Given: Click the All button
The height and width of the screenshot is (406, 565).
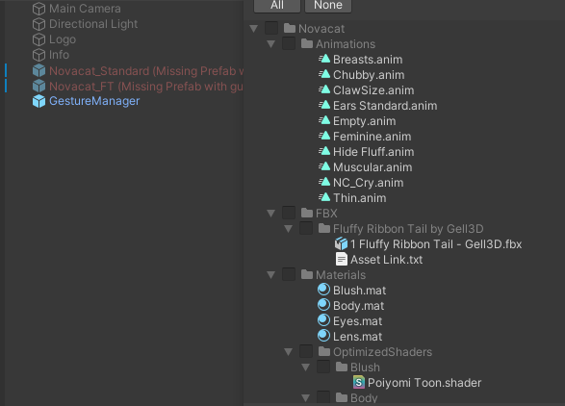Looking at the screenshot, I should (277, 6).
